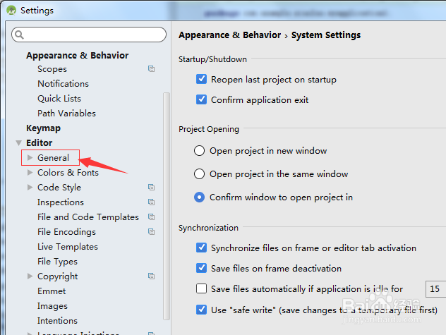
Task: Expand the Colors & Fonts node arrow
Action: (x=30, y=173)
